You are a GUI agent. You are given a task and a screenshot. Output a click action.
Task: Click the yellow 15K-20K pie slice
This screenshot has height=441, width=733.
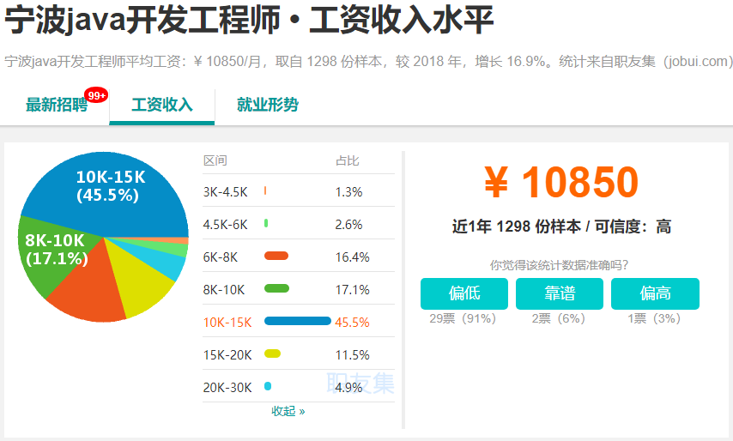pyautogui.click(x=140, y=281)
